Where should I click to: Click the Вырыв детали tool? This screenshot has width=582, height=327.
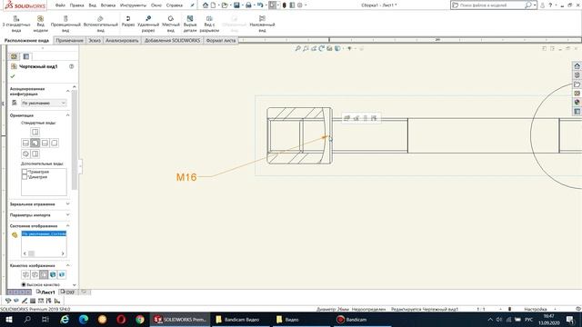[190, 25]
